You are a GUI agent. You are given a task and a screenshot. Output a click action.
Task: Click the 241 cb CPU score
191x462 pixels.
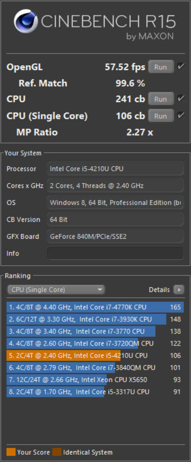130,99
